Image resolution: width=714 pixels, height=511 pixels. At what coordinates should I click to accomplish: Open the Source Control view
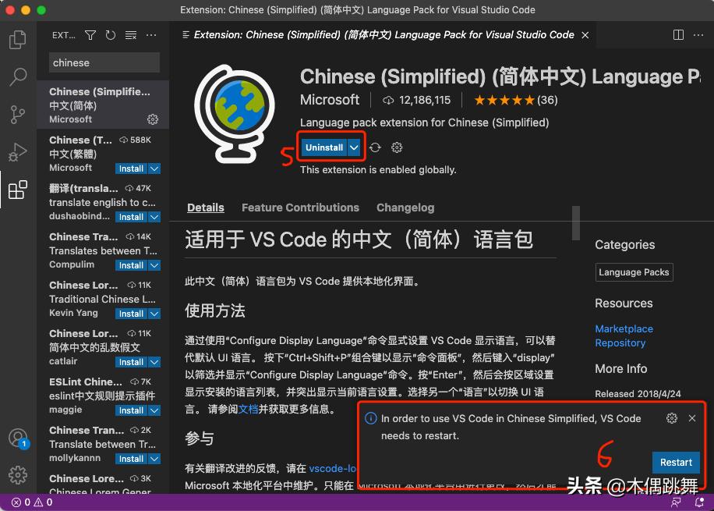(18, 115)
